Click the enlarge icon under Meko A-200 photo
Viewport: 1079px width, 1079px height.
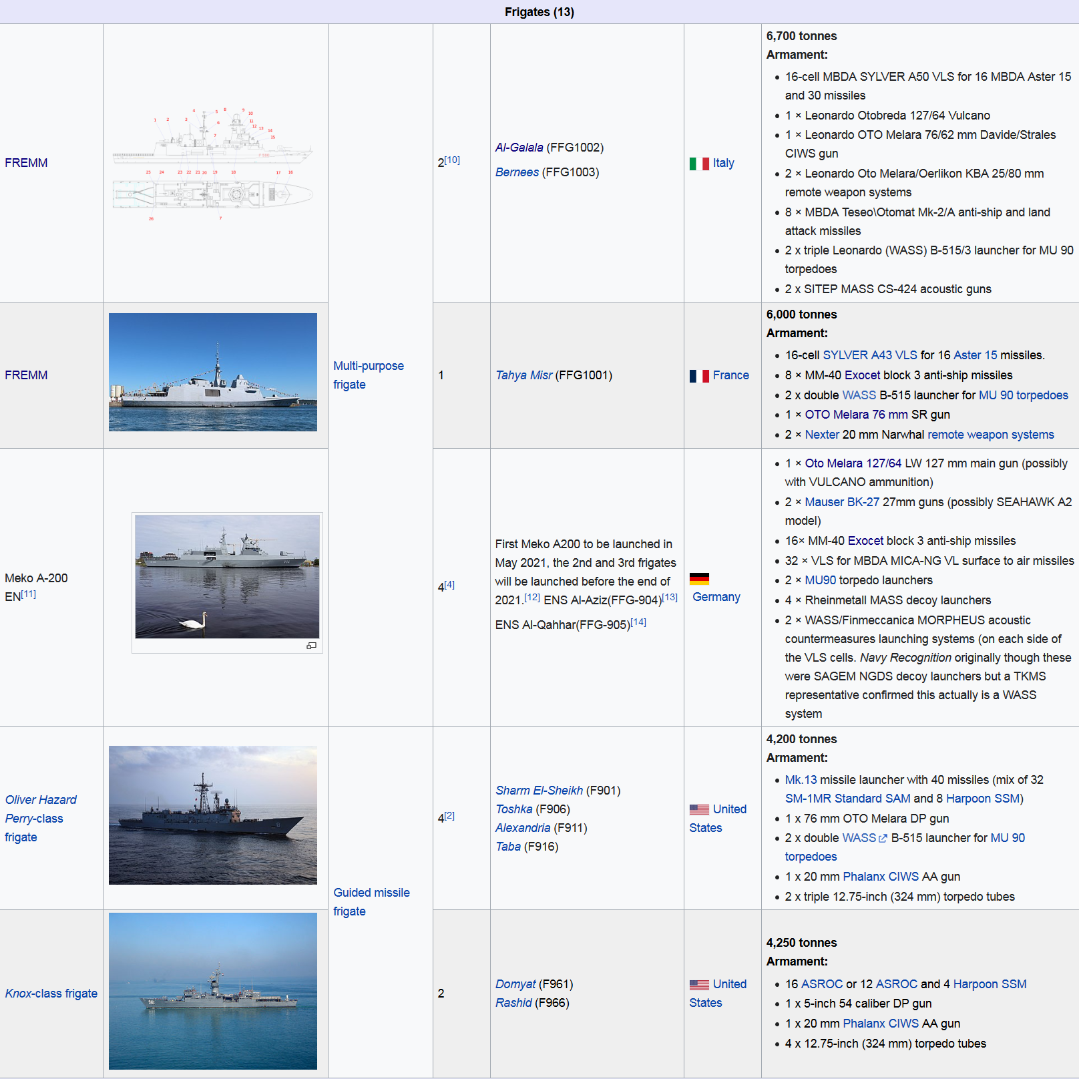coord(311,646)
